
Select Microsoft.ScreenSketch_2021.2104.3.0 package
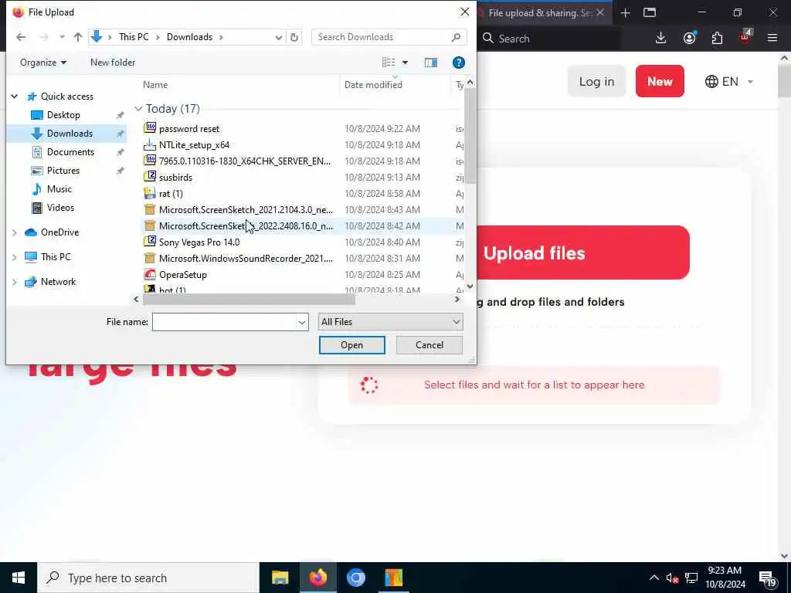pyautogui.click(x=246, y=210)
